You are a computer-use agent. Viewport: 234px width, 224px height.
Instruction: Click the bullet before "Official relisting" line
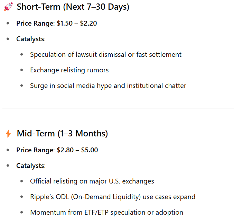22,181
